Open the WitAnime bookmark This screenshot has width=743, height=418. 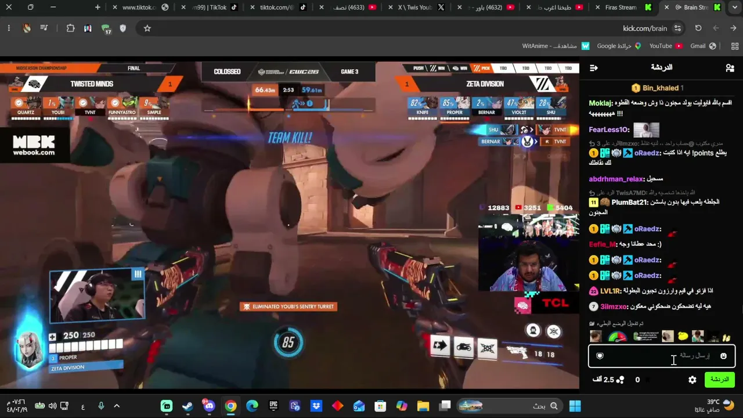556,46
